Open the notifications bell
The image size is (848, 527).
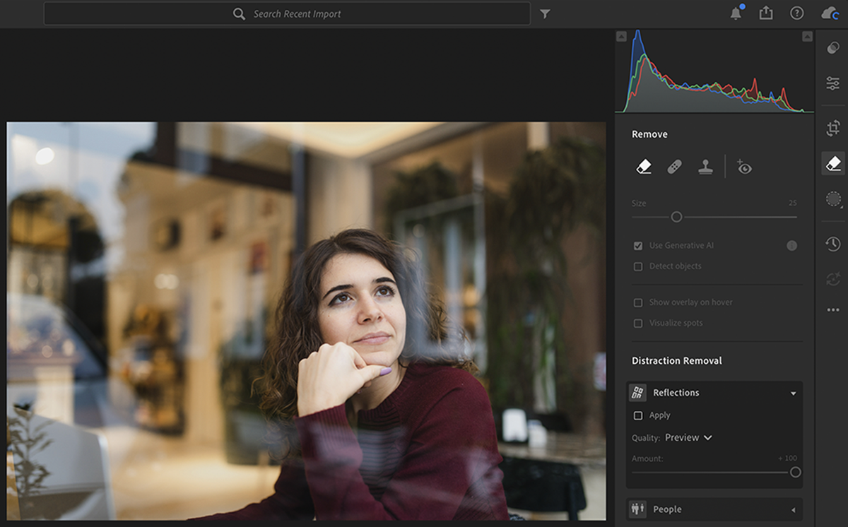coord(736,13)
